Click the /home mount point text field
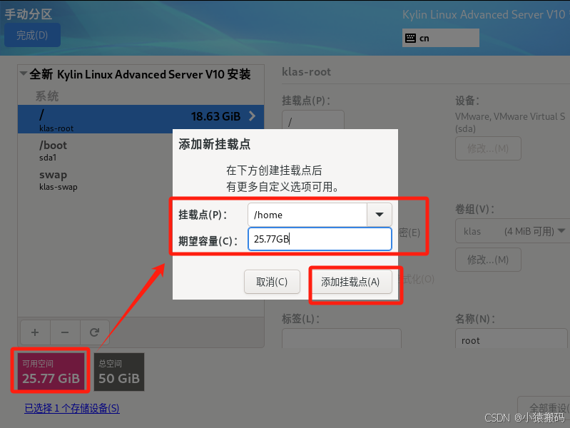 (x=307, y=215)
